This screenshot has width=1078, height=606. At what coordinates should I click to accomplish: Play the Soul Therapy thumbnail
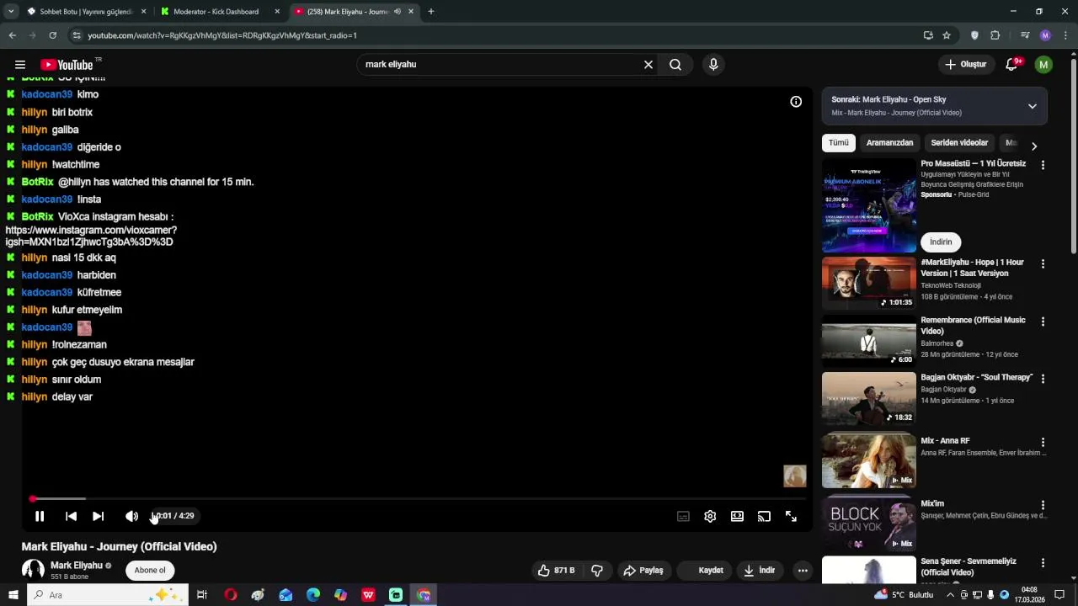(x=868, y=398)
